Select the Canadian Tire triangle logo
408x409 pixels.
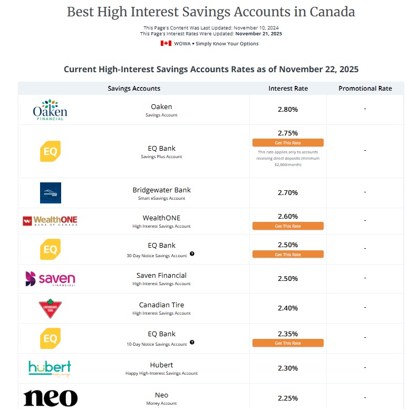[50, 308]
